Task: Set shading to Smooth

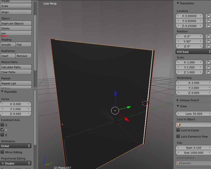Action: 8,45
